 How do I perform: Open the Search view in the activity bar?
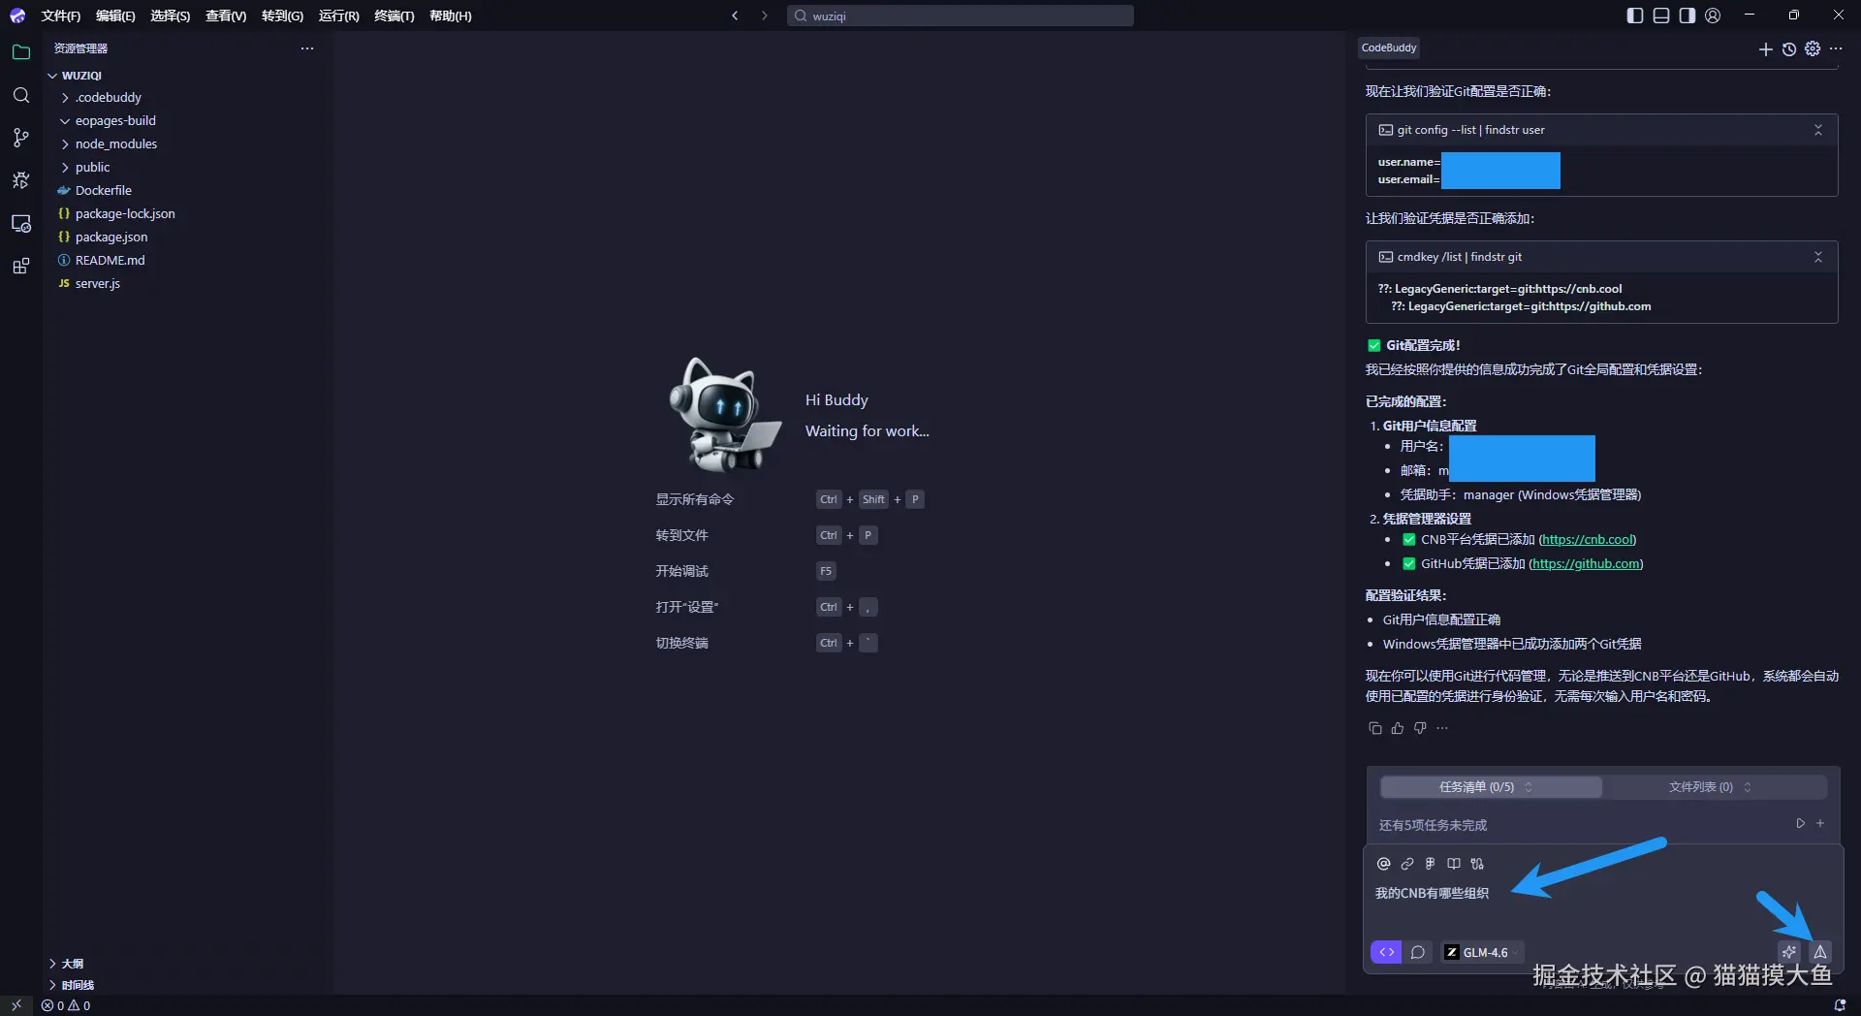21,95
